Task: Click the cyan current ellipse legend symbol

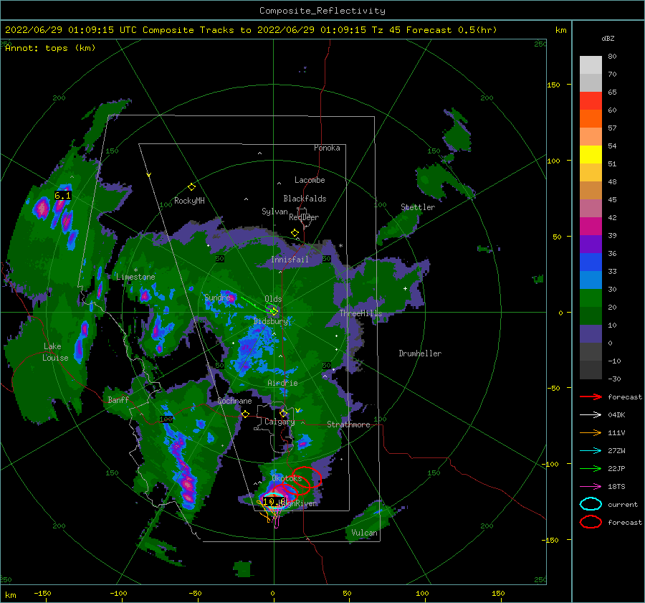Action: tap(591, 504)
